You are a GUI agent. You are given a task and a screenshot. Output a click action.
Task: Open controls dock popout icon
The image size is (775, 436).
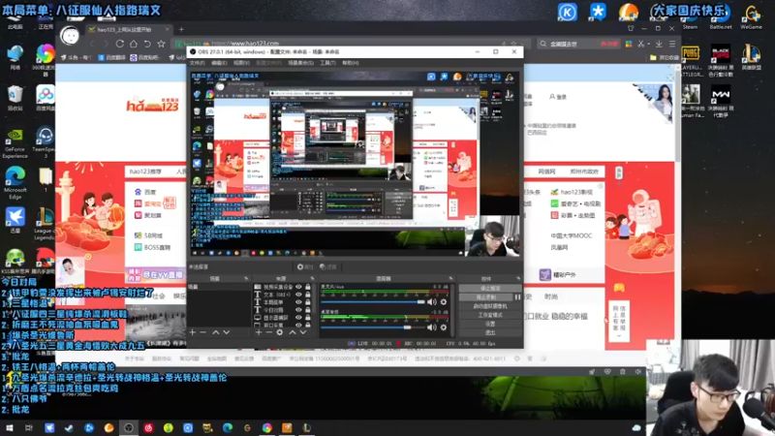click(x=518, y=278)
